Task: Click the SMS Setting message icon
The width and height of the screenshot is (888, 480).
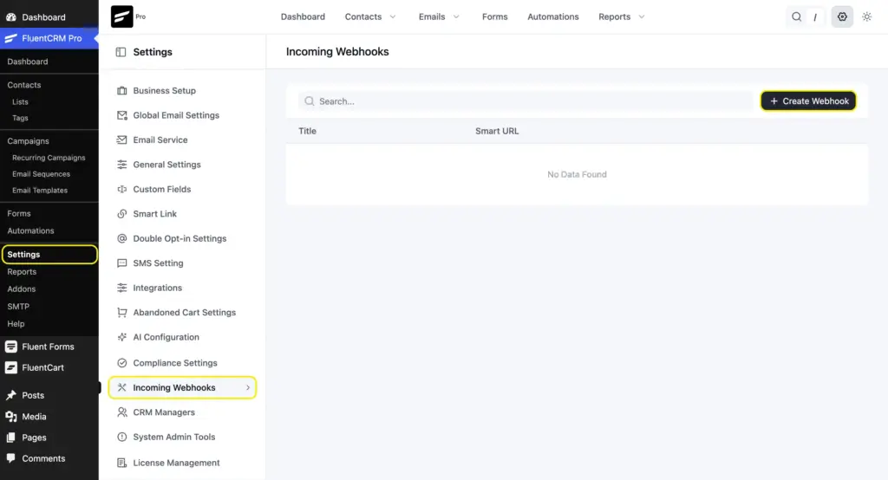Action: (121, 263)
